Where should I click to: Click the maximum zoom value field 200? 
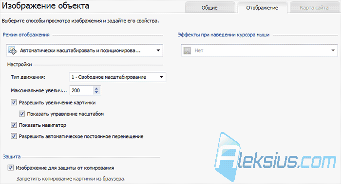[81, 90]
